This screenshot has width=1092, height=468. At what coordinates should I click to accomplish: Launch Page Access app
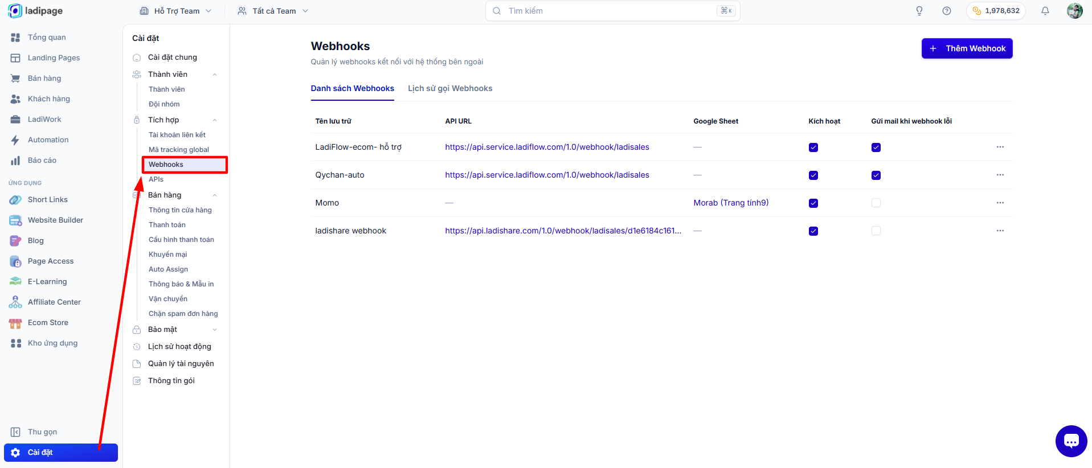coord(51,261)
